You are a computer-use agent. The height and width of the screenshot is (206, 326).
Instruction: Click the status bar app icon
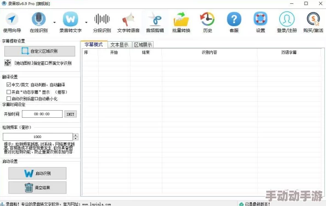(2, 204)
